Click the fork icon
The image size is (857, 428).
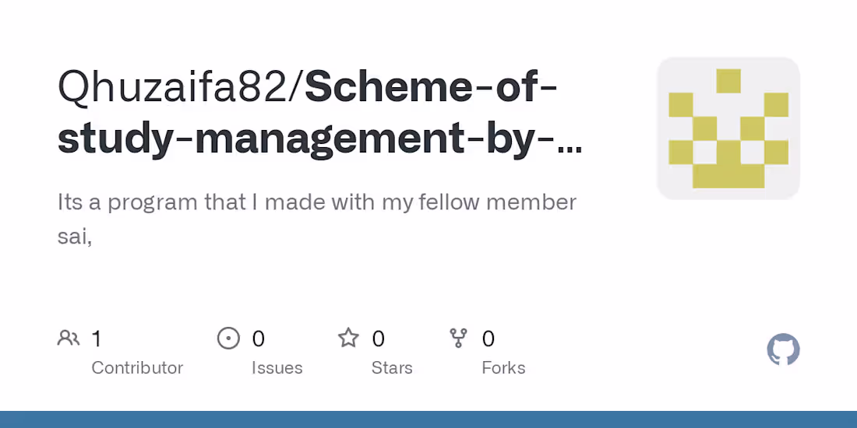point(459,339)
